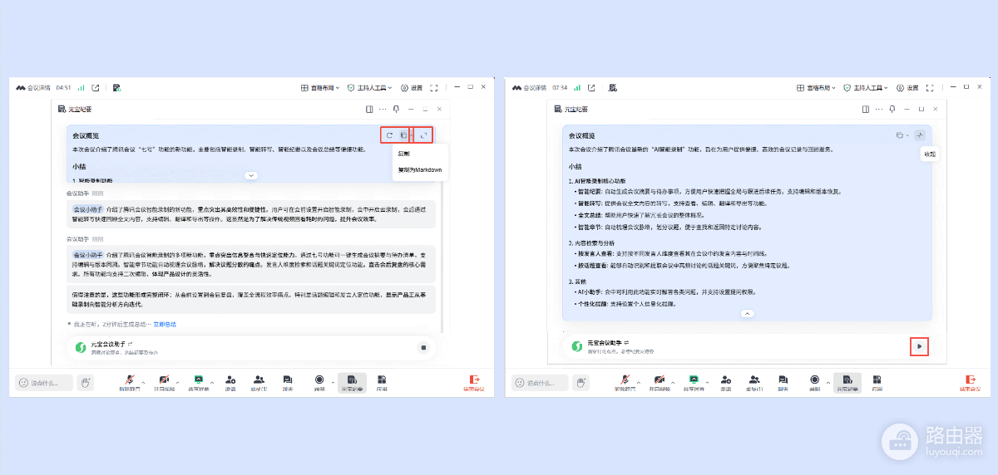Click the '说点什么...' input in left window
Screen dimensions: 998x475
point(43,383)
